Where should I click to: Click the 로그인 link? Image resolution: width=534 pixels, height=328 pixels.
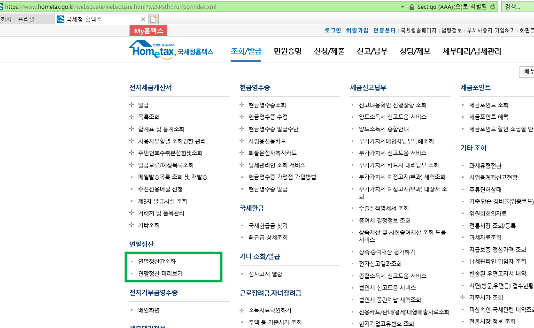pyautogui.click(x=333, y=31)
